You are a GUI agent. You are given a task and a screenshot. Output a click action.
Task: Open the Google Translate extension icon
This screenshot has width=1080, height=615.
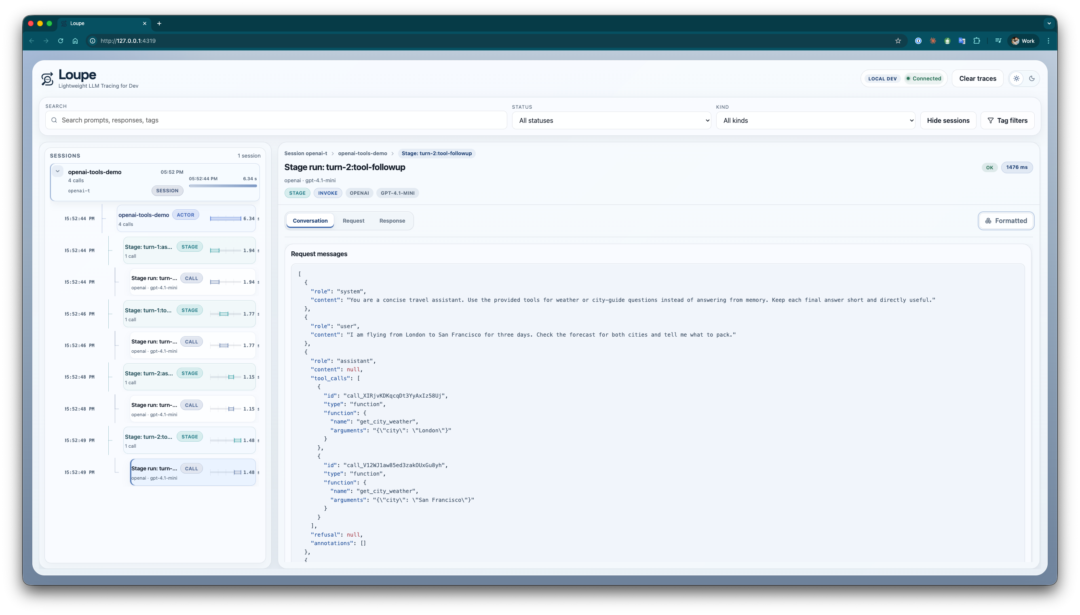pyautogui.click(x=962, y=40)
